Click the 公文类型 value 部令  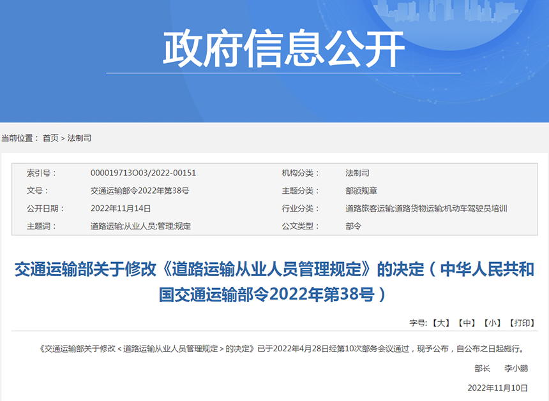point(353,226)
